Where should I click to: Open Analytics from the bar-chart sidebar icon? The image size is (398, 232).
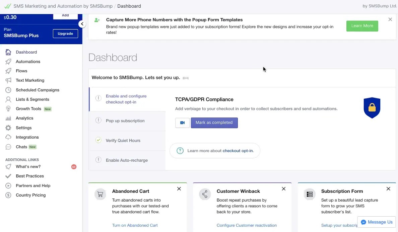tap(8, 118)
